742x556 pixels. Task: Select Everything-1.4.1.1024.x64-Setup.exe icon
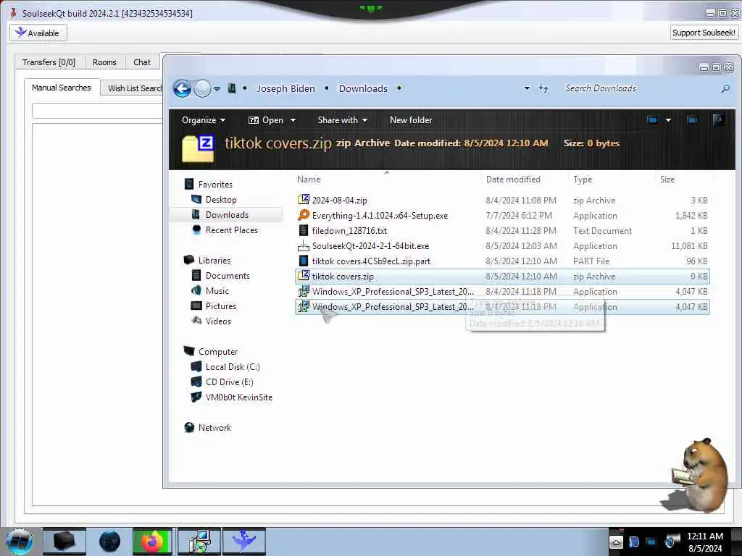click(x=304, y=215)
